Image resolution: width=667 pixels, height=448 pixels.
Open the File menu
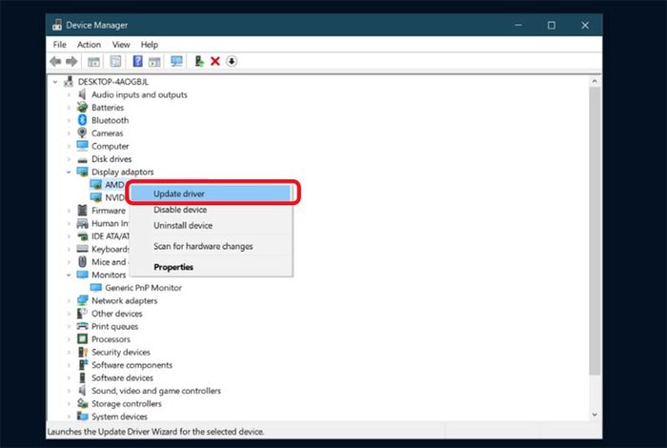(59, 44)
